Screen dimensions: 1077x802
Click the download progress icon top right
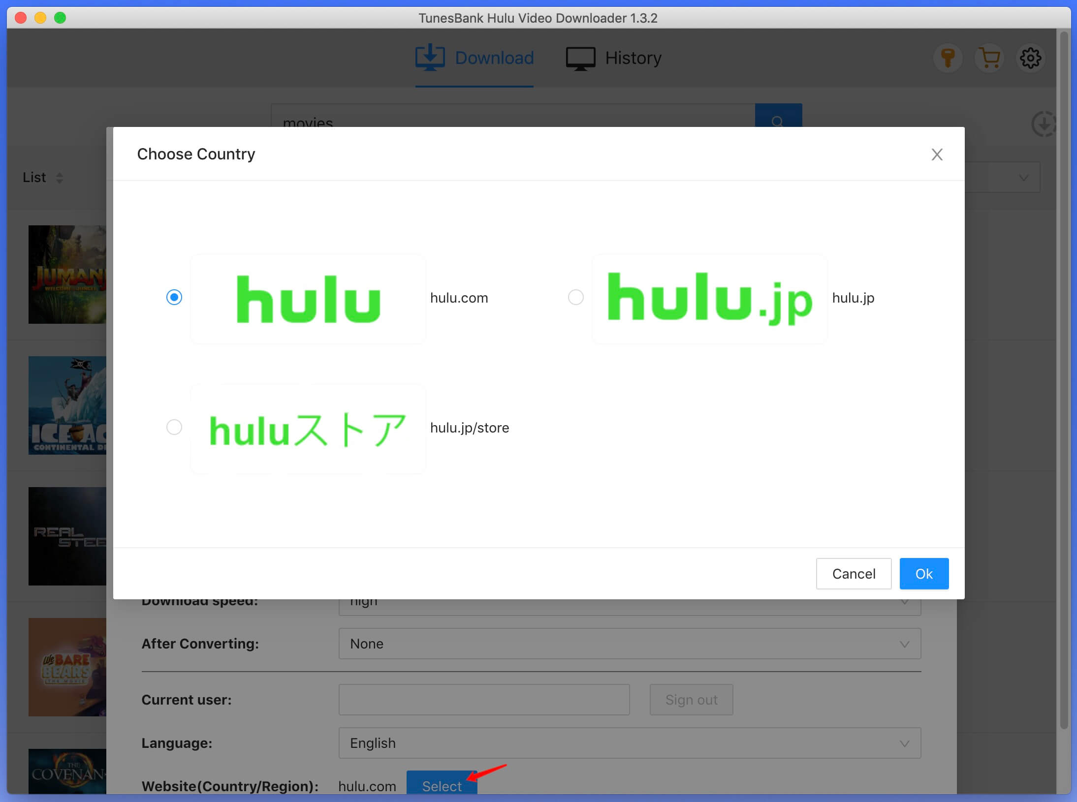(1045, 124)
